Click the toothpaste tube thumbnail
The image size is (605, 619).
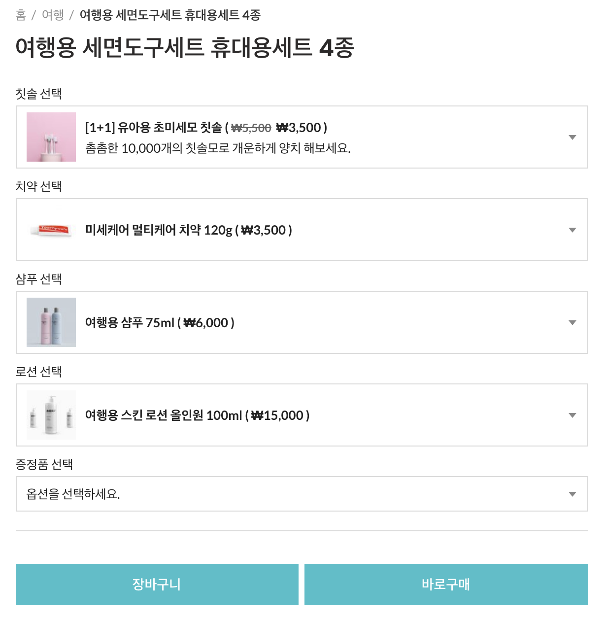point(51,230)
